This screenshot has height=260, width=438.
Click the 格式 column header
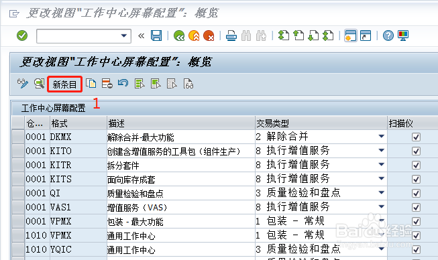click(x=78, y=123)
